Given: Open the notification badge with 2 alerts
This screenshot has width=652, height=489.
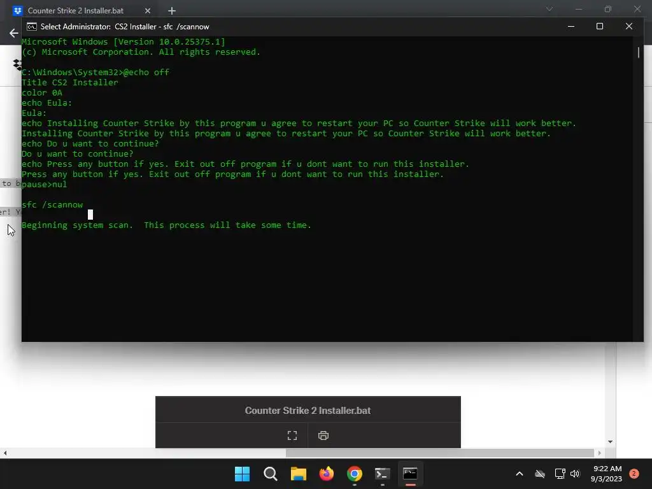Looking at the screenshot, I should pos(634,474).
